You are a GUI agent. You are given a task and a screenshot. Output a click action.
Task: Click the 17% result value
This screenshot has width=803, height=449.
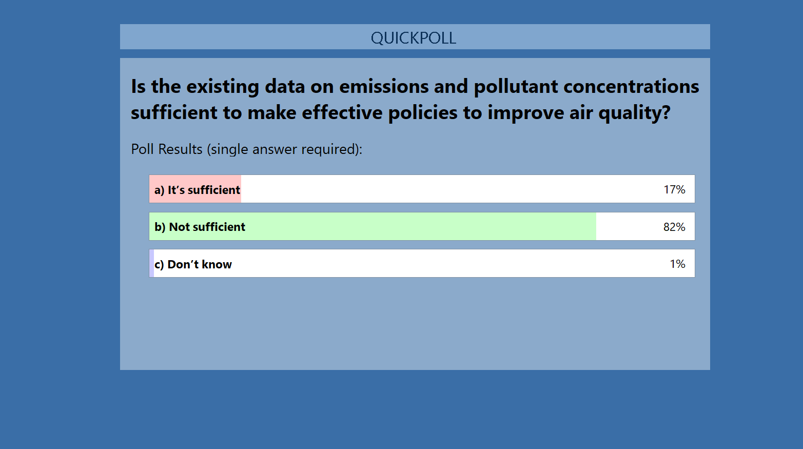pos(674,189)
